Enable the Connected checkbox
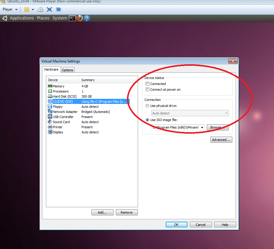 (x=147, y=84)
